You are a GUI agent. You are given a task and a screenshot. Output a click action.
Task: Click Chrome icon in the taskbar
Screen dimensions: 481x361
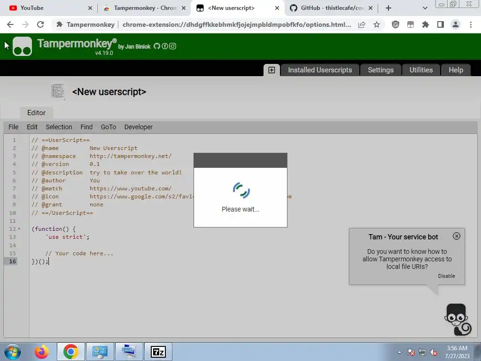click(71, 352)
